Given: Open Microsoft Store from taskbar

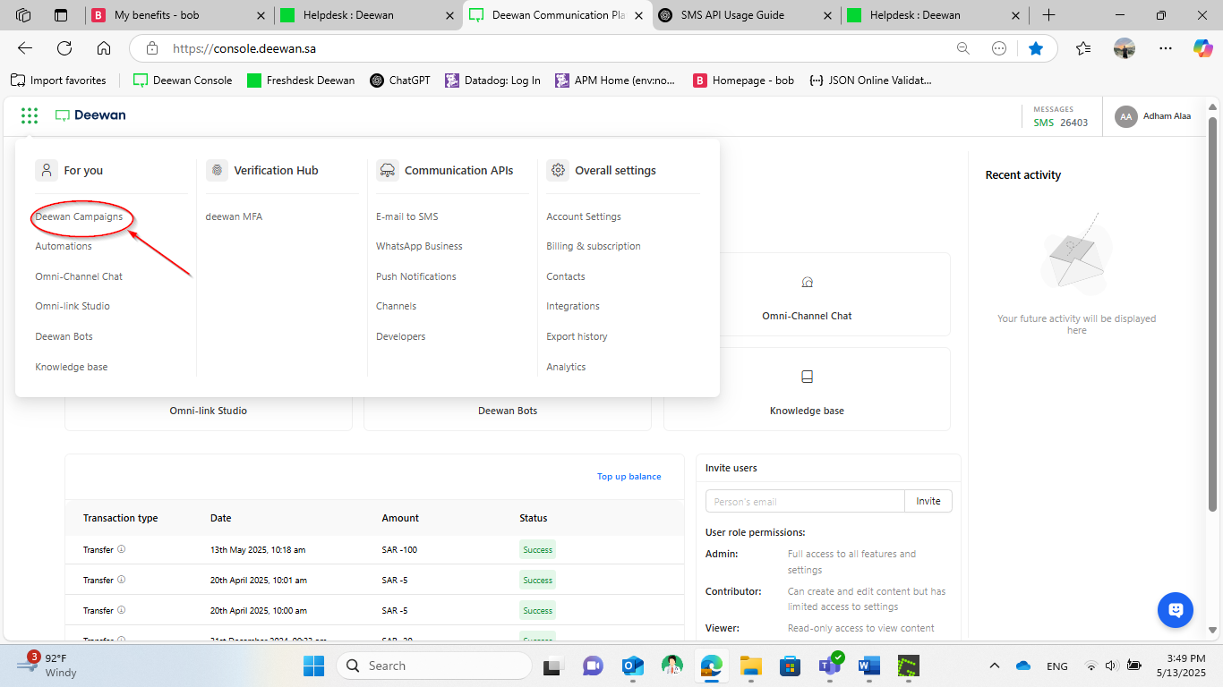Looking at the screenshot, I should [790, 666].
